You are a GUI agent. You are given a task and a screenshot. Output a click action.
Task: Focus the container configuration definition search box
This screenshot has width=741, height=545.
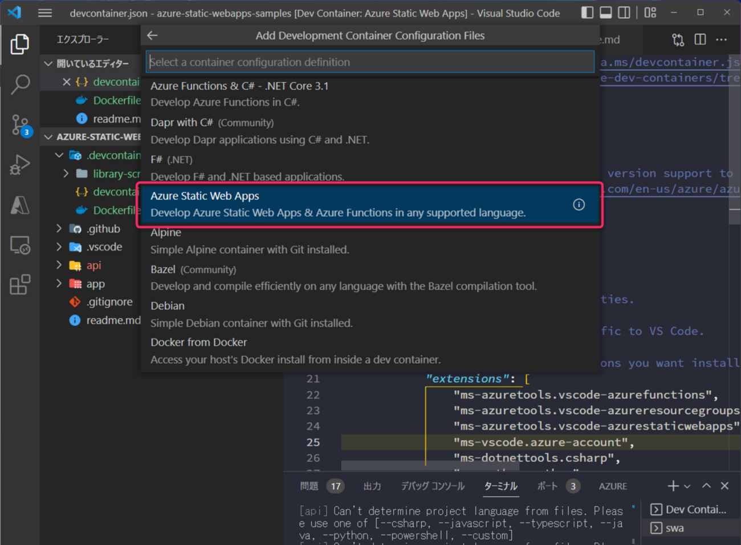[x=370, y=62]
